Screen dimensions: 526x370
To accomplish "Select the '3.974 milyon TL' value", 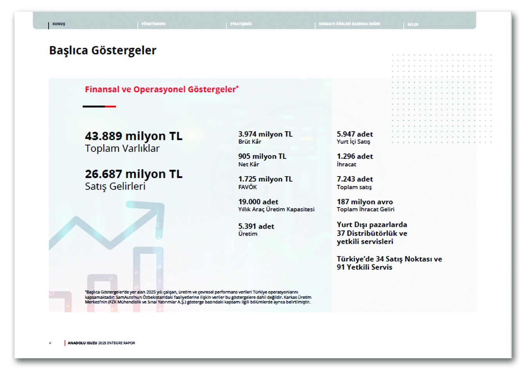I will click(265, 134).
